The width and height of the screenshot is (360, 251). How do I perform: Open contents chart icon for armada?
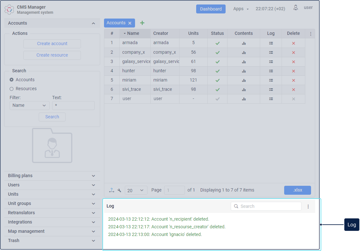coord(244,43)
